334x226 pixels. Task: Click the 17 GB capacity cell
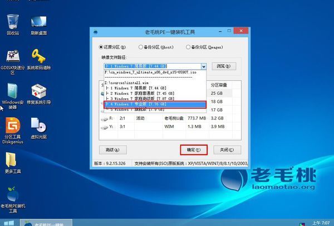click(x=217, y=110)
